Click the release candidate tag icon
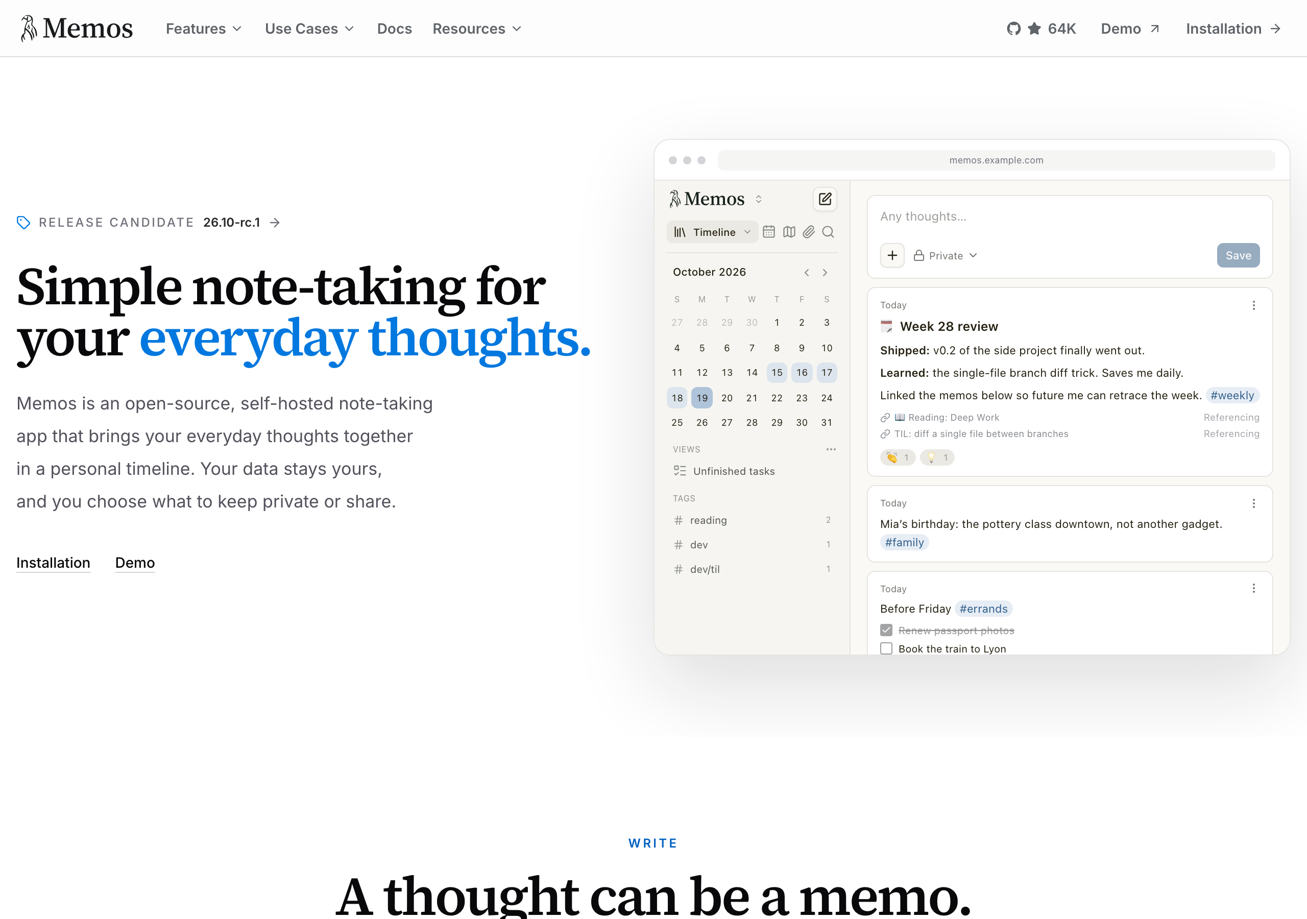The image size is (1307, 919). click(23, 222)
